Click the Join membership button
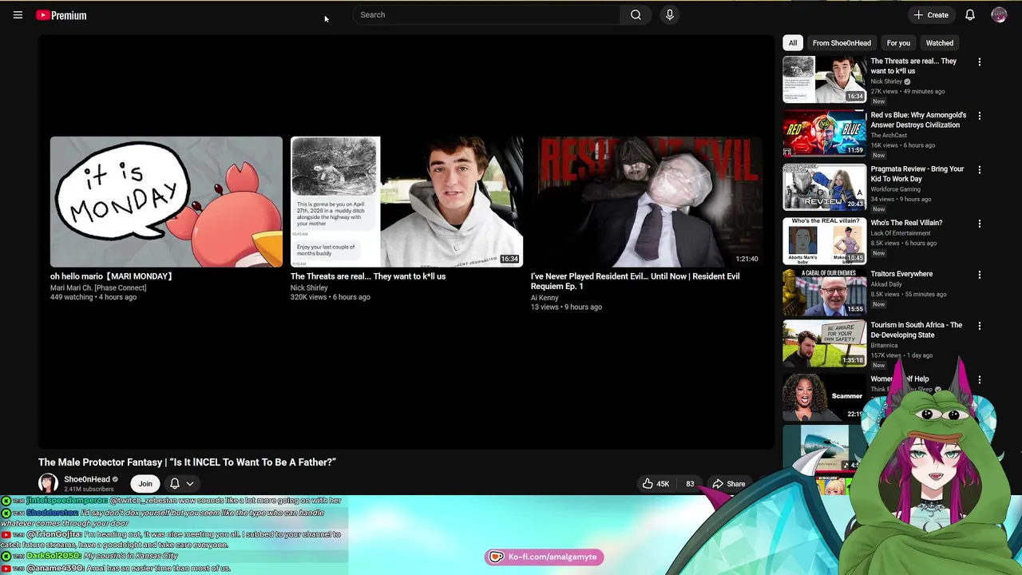The height and width of the screenshot is (575, 1022). [x=145, y=484]
